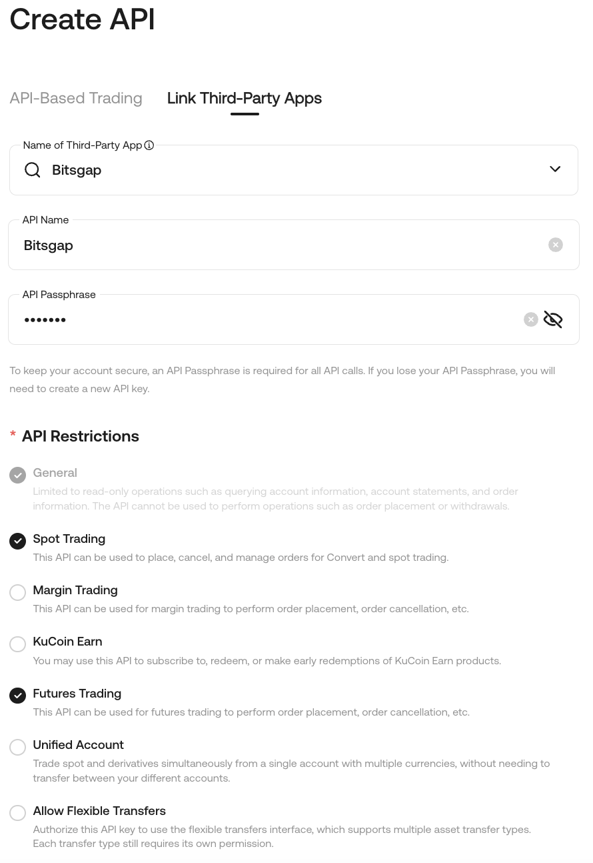Screen dimensions: 593x863
Task: Toggle passphrase visibility eye icon
Action: pos(553,319)
